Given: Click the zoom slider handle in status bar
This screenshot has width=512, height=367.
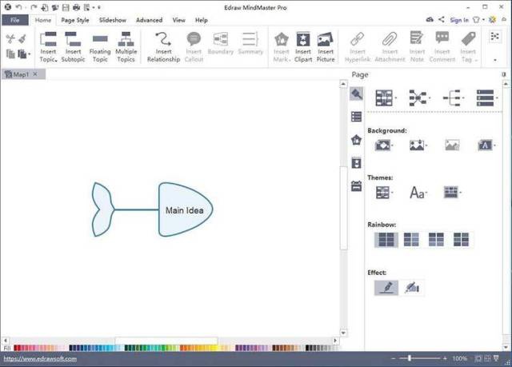Looking at the screenshot, I should pyautogui.click(x=410, y=358).
